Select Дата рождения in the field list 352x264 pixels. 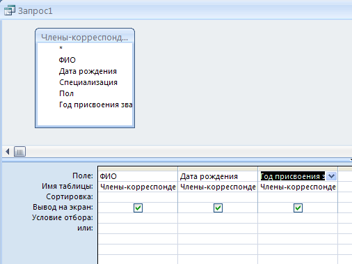[88, 71]
